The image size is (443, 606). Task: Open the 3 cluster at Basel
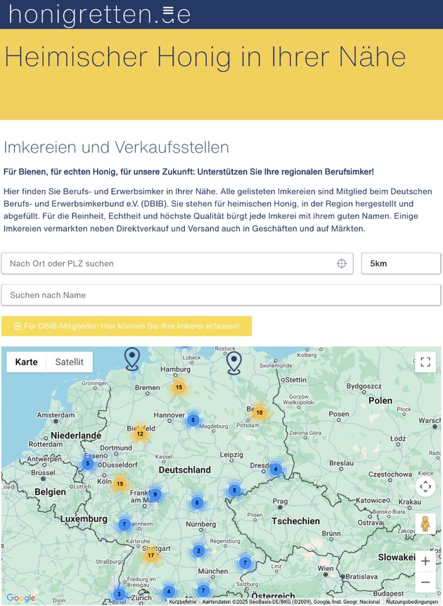click(x=119, y=594)
